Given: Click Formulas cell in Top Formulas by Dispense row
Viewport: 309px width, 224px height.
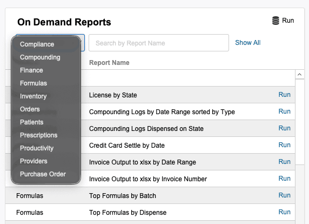Looking at the screenshot, I should coord(30,213).
